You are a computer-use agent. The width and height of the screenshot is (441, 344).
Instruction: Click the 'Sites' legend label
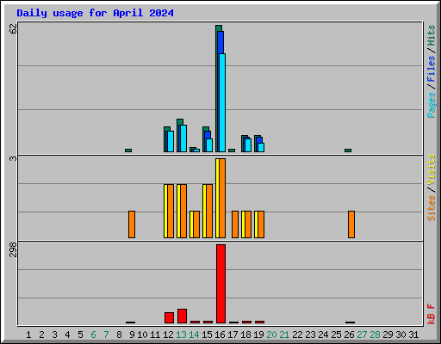coord(431,208)
